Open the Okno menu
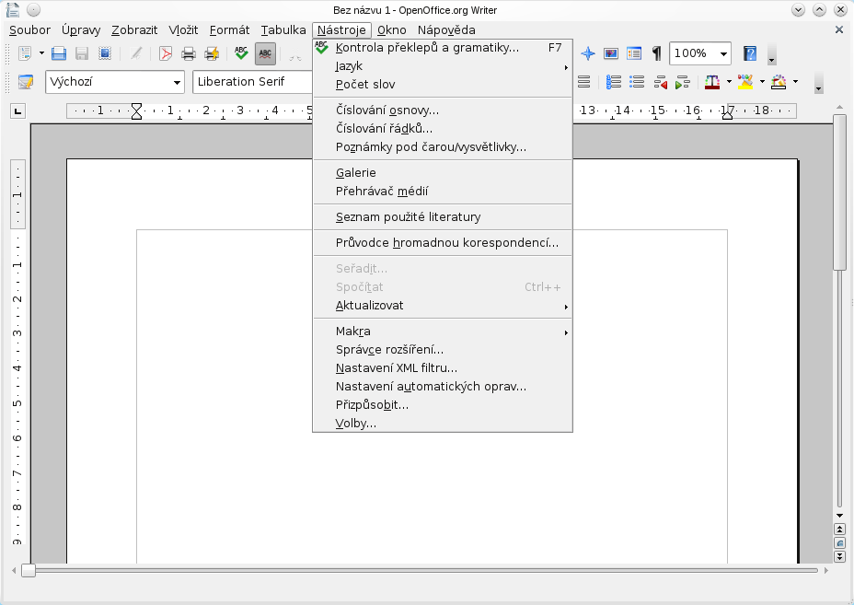This screenshot has width=854, height=605. (392, 30)
